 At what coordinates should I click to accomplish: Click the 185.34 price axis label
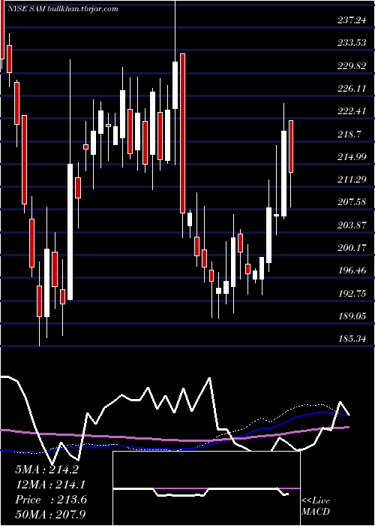point(352,339)
